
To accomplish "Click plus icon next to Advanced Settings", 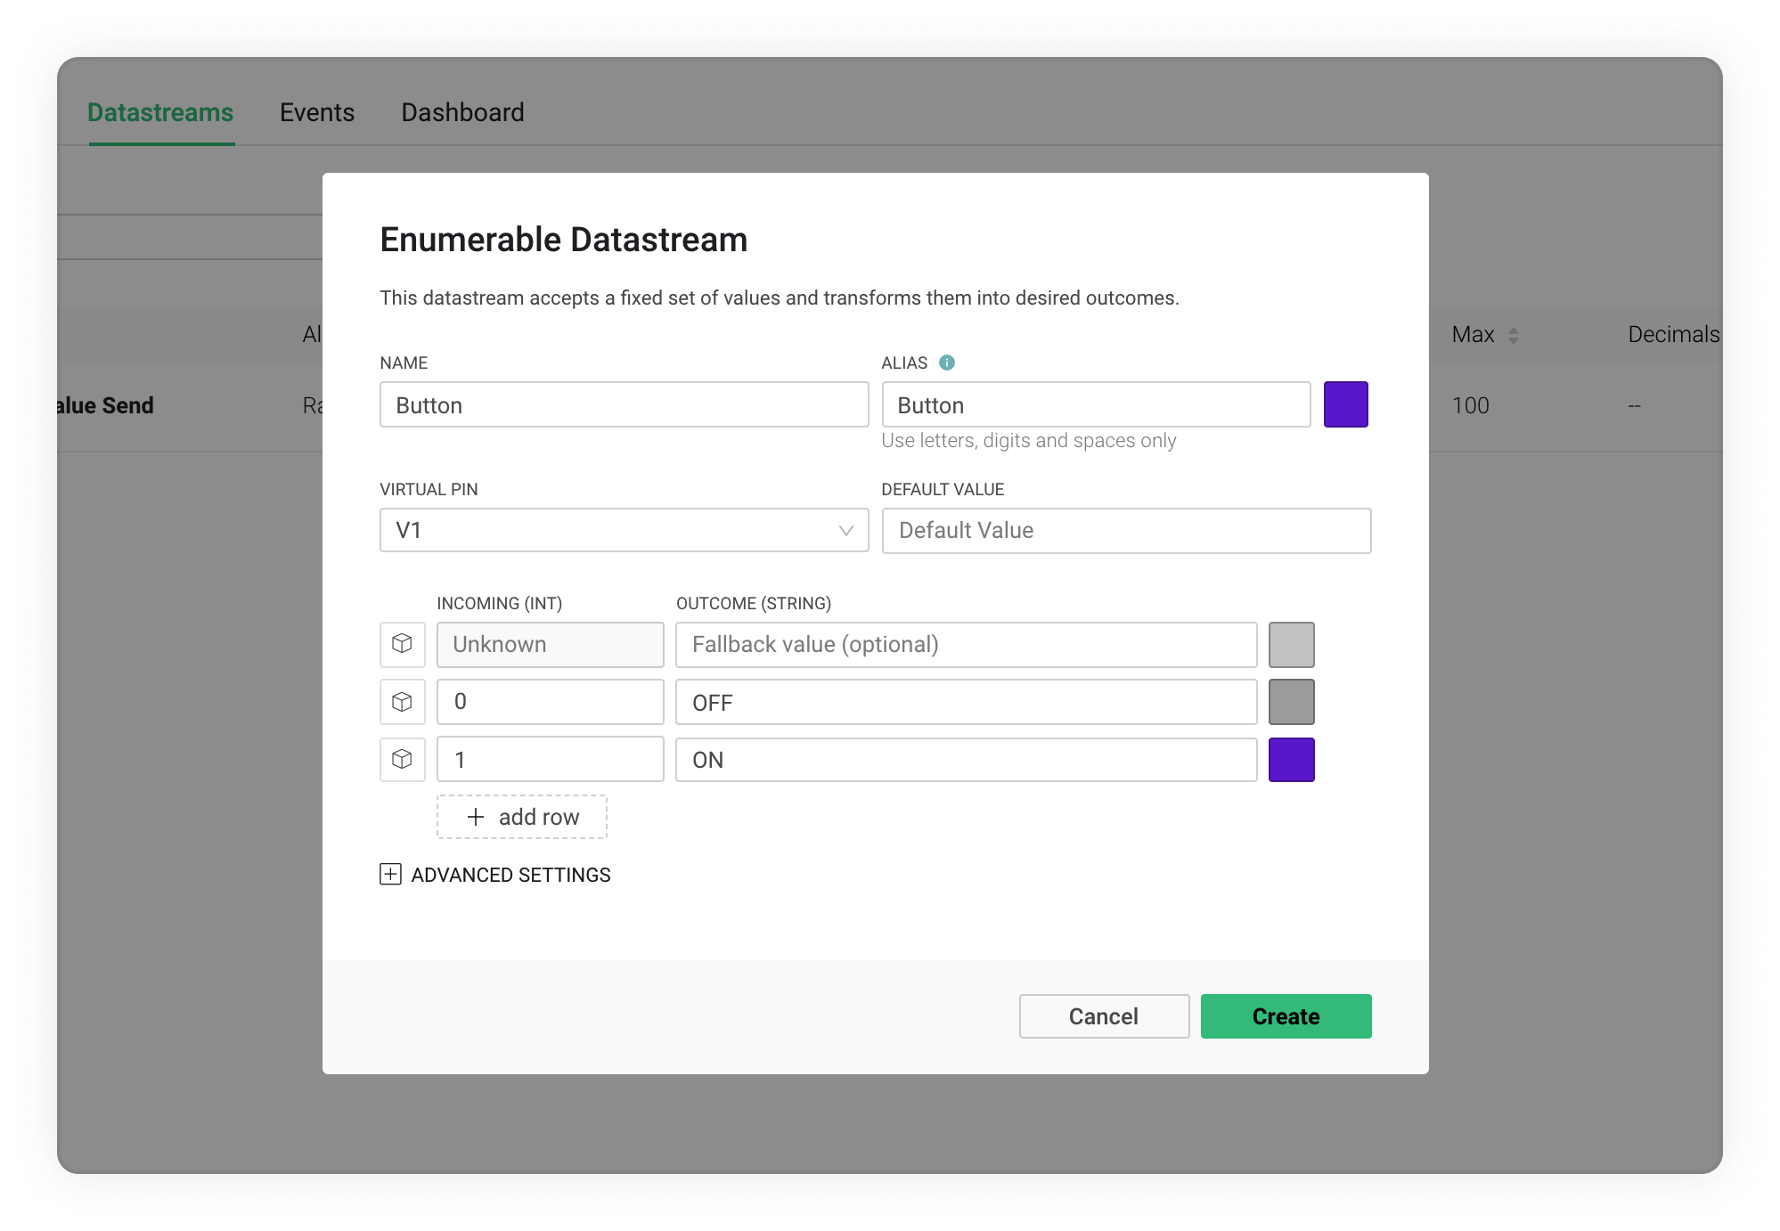I will point(390,874).
